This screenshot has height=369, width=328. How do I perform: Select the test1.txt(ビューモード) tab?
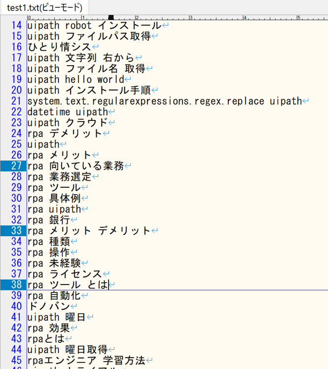click(x=44, y=8)
